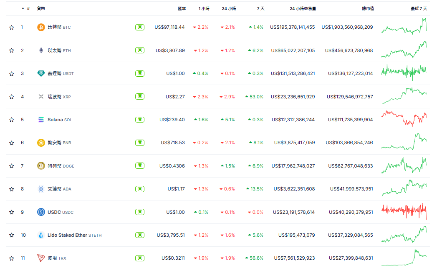Sort by the 7 天 column header
This screenshot has width=437, height=268.
pos(260,8)
